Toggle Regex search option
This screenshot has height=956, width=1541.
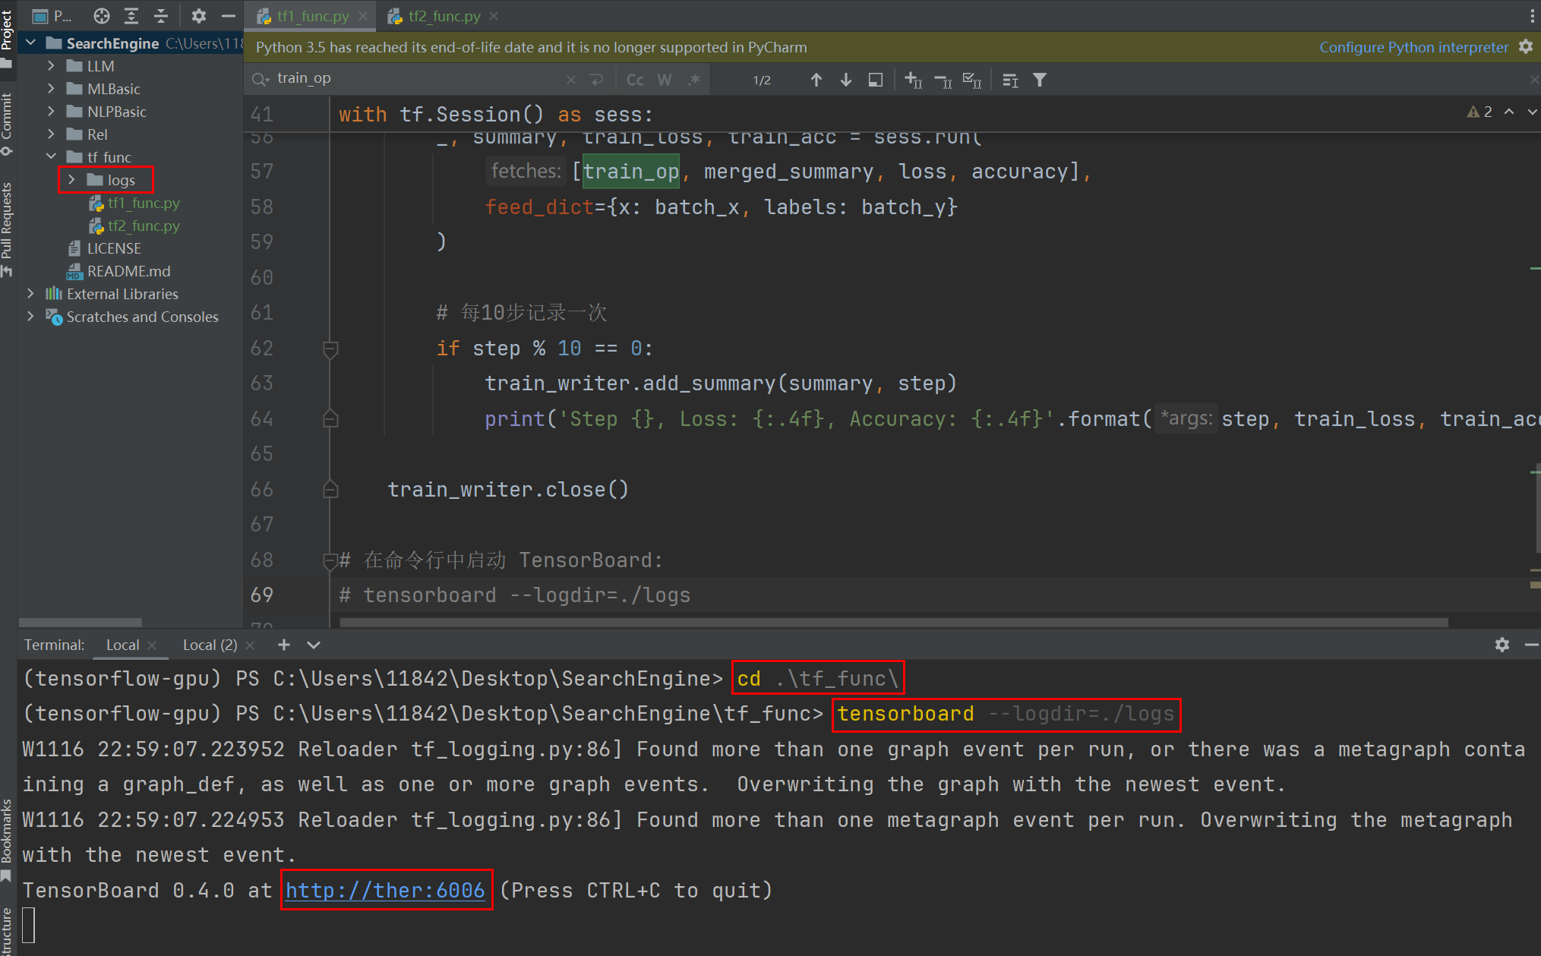(x=693, y=80)
